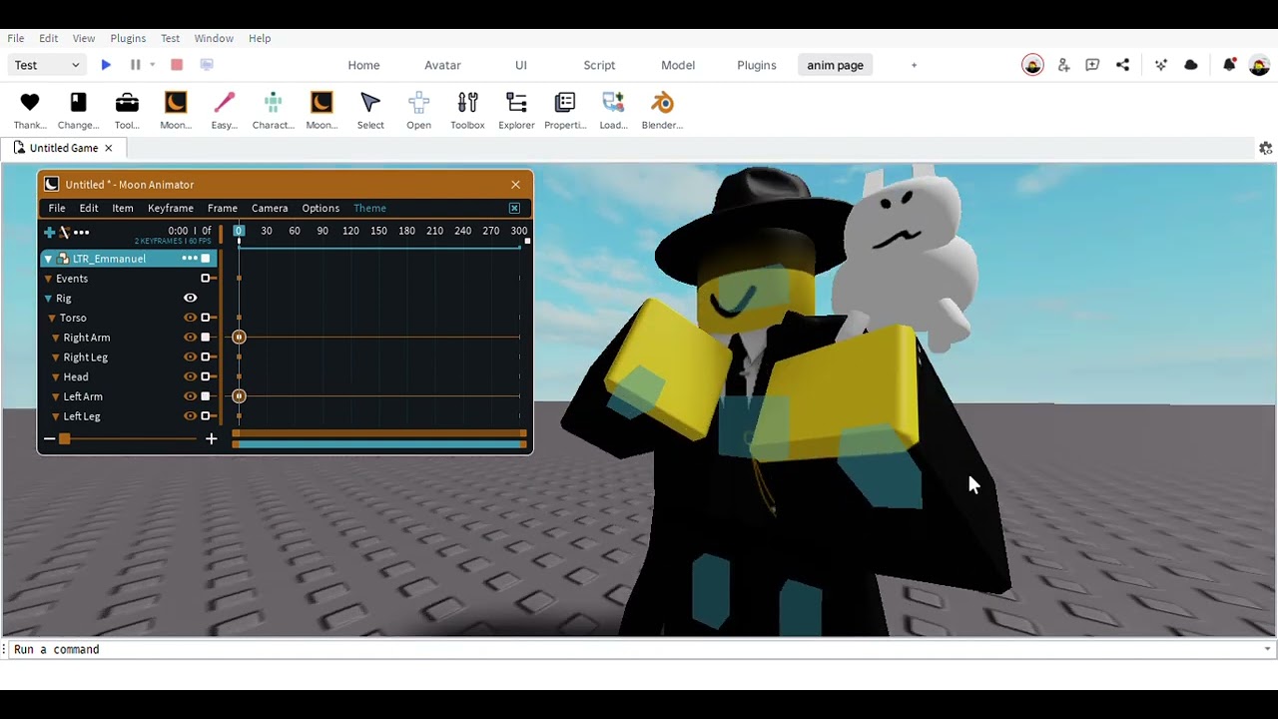Screen dimensions: 1278x719
Task: Open the account avatar at far right
Action: coord(1259,66)
